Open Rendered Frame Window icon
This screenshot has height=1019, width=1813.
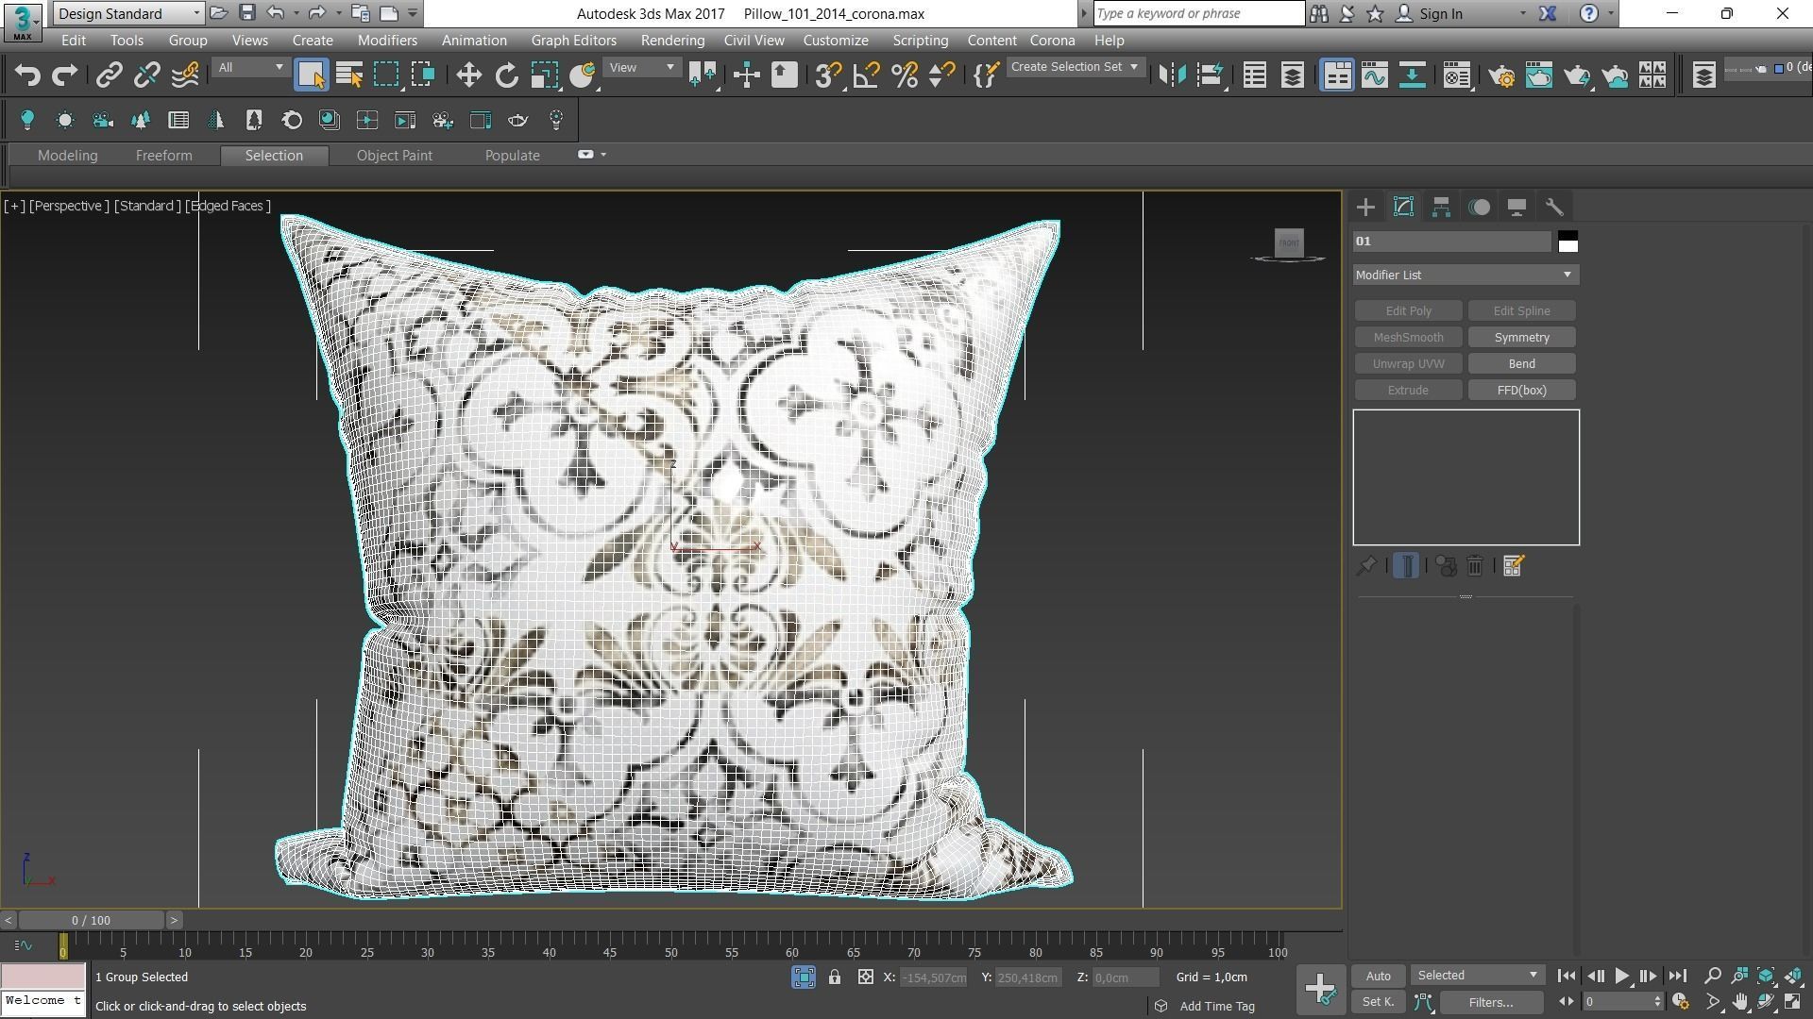1539,75
